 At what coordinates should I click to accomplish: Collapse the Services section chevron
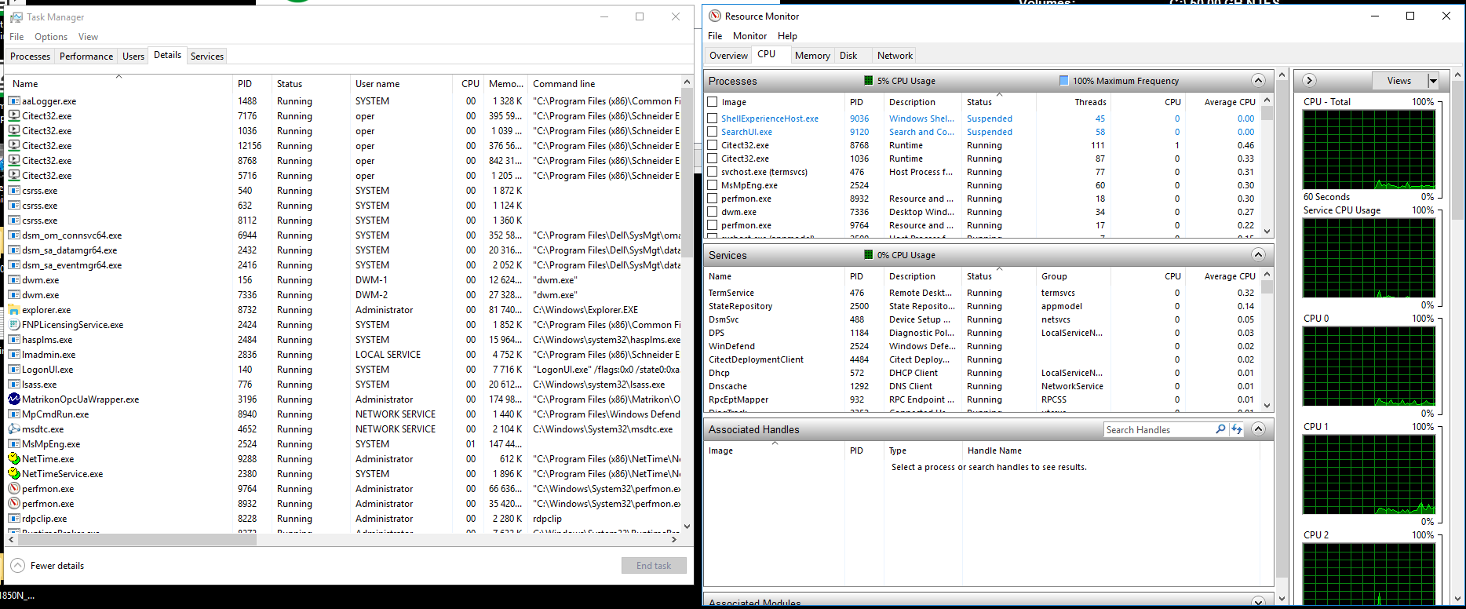click(x=1258, y=255)
